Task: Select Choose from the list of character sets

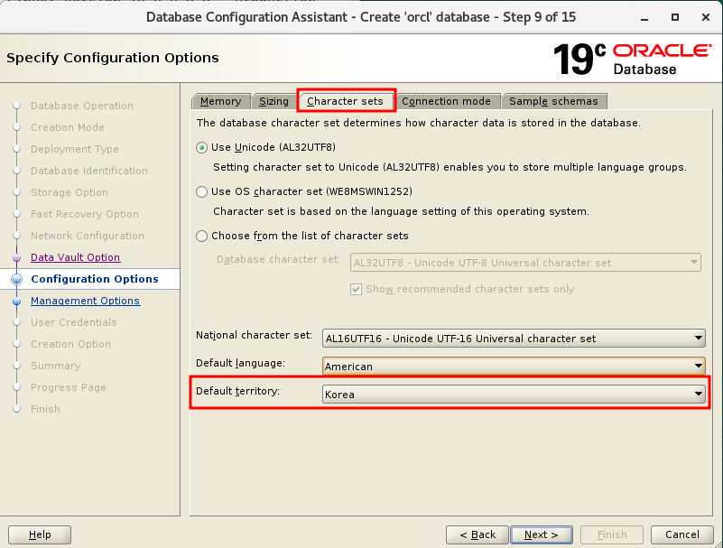Action: click(201, 236)
